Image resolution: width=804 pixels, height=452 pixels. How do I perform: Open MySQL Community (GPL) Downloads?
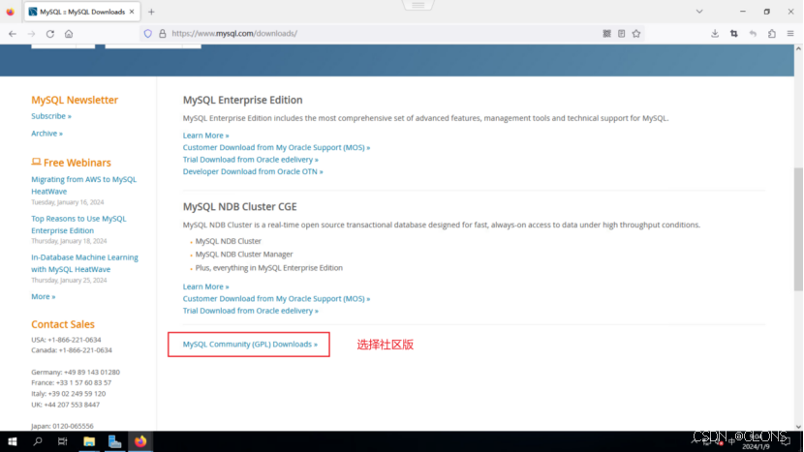pyautogui.click(x=250, y=344)
